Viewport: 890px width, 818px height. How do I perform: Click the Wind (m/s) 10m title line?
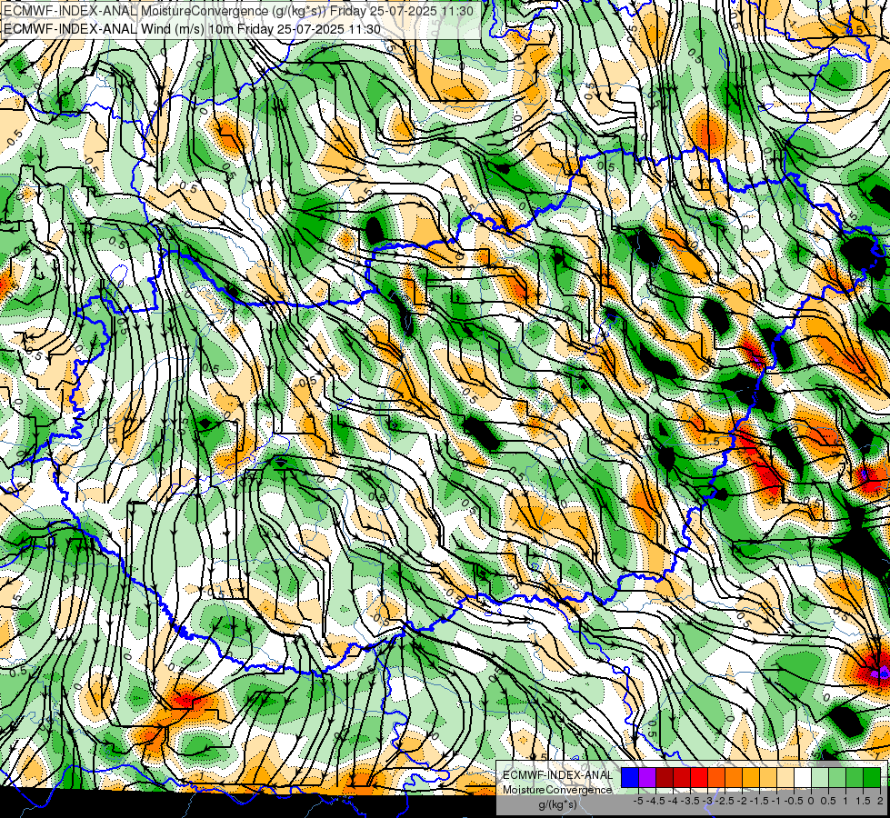coord(192,29)
